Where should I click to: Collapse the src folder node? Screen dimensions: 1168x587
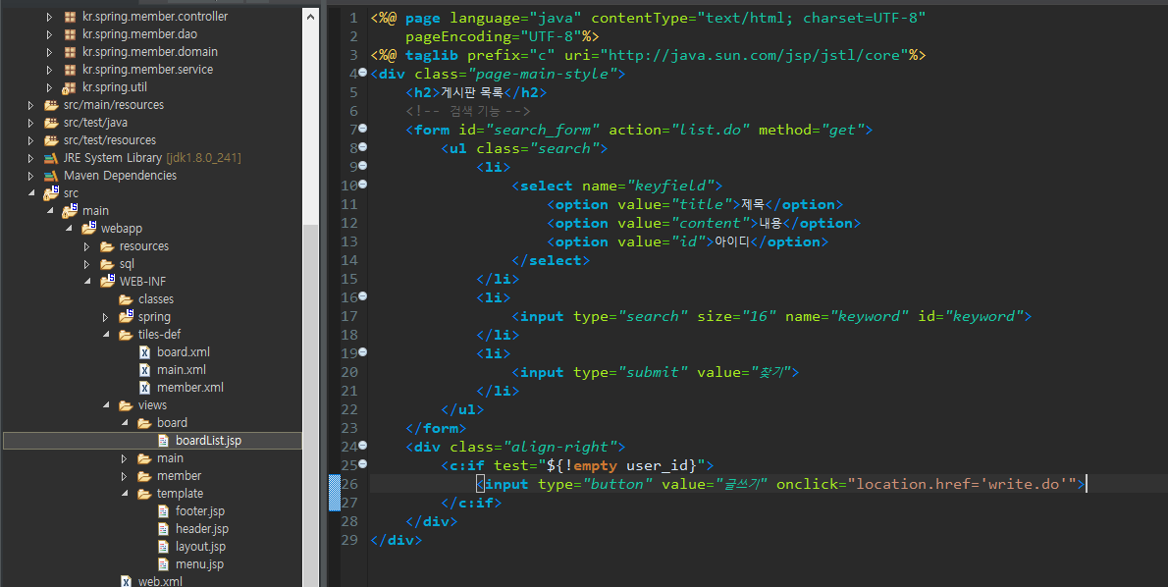(31, 193)
